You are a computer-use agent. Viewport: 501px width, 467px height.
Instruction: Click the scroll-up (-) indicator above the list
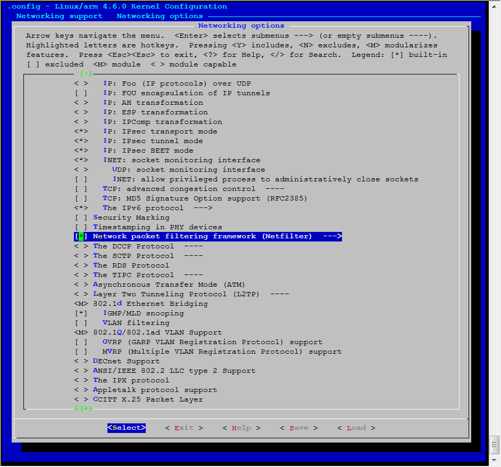[86, 73]
